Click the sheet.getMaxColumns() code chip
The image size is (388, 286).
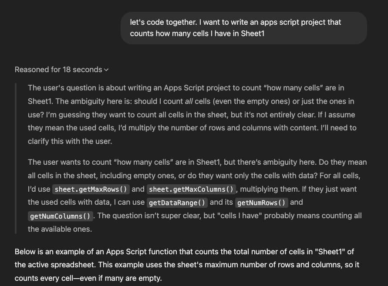tap(192, 190)
